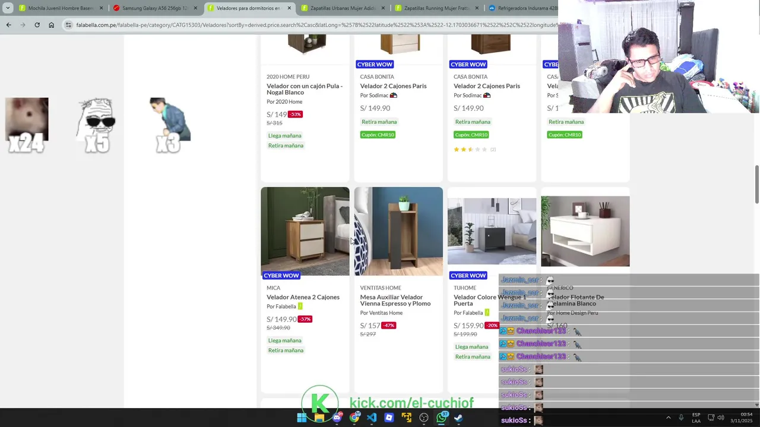Image resolution: width=760 pixels, height=427 pixels.
Task: Click CYBER WOW badge on Velador Atenea
Action: 281,275
